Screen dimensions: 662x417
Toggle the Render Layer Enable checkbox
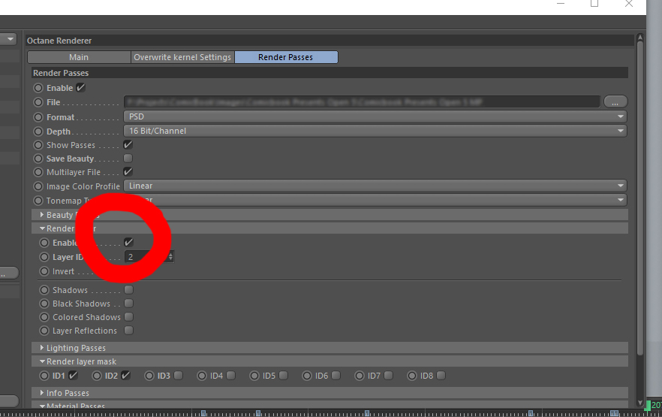tap(129, 242)
